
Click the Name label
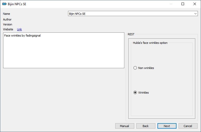7,14
